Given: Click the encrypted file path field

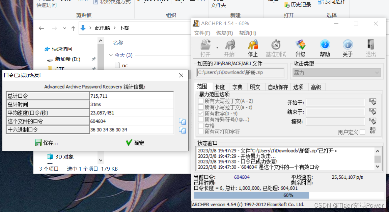Looking at the screenshot, I should point(241,72).
